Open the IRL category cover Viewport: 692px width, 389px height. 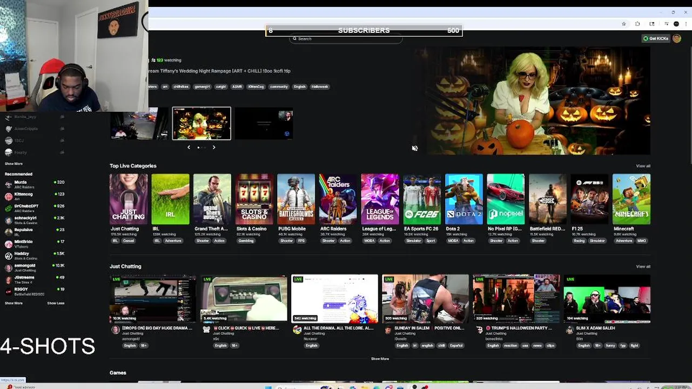click(x=170, y=199)
